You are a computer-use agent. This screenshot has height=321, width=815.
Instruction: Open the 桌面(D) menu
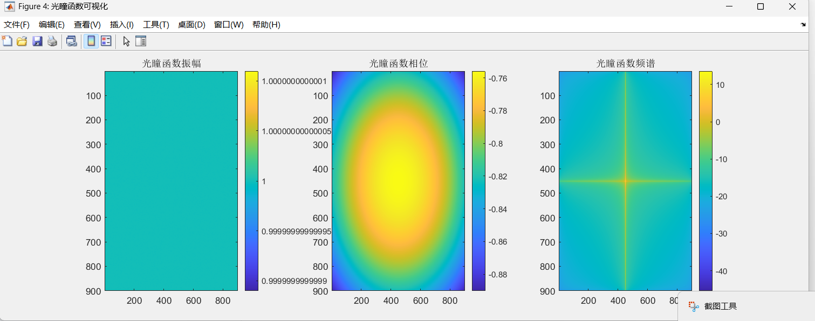click(191, 25)
